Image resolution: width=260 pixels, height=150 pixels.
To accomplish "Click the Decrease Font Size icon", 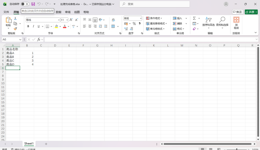I will click(76, 20).
